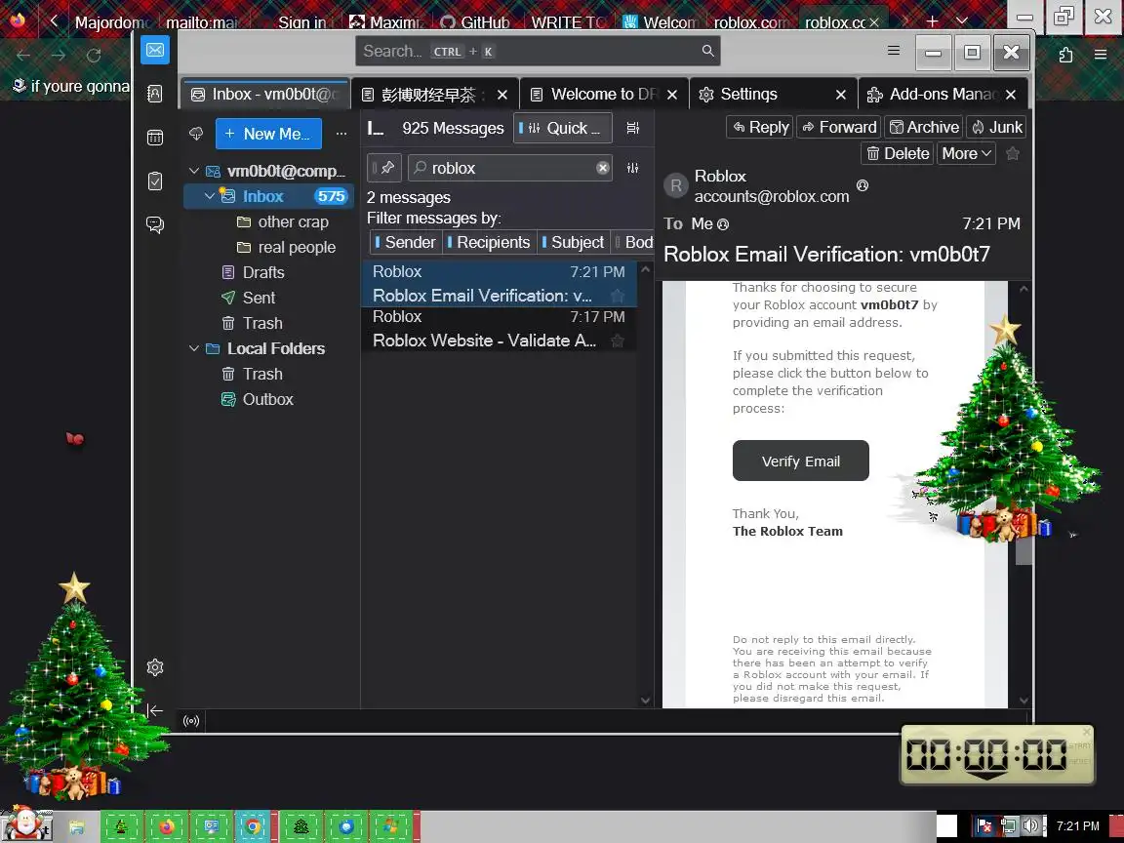Toggle Sender filter option
The width and height of the screenshot is (1124, 843).
pyautogui.click(x=405, y=242)
